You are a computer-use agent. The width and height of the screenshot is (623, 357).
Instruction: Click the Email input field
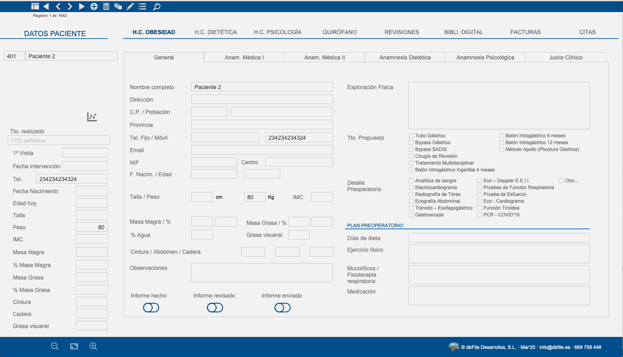click(262, 150)
